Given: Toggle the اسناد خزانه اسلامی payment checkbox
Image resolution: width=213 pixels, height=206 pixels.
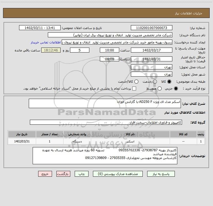Looking at the screenshot, I should pyautogui.click(x=134, y=88).
